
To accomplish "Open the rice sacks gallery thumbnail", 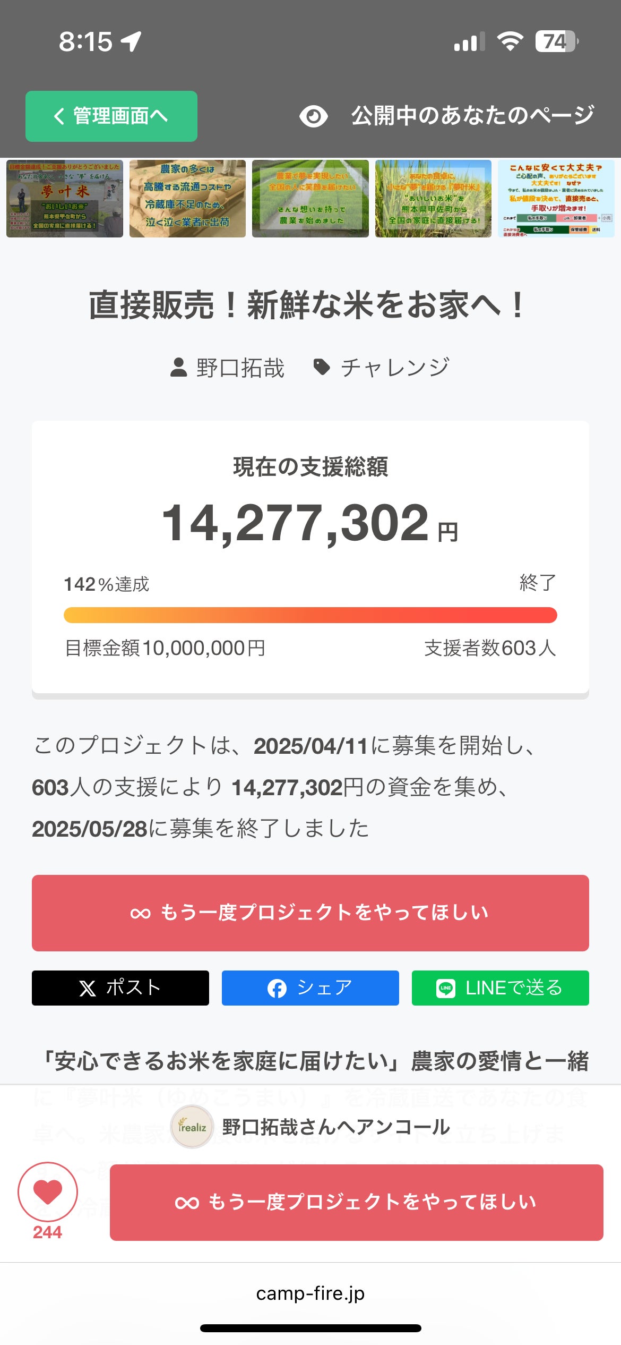I will point(187,199).
